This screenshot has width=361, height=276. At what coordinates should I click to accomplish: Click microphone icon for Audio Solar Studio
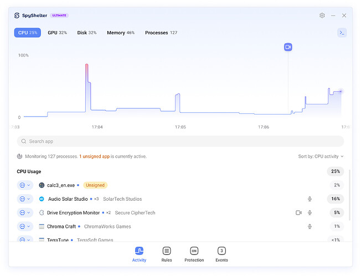pos(310,199)
